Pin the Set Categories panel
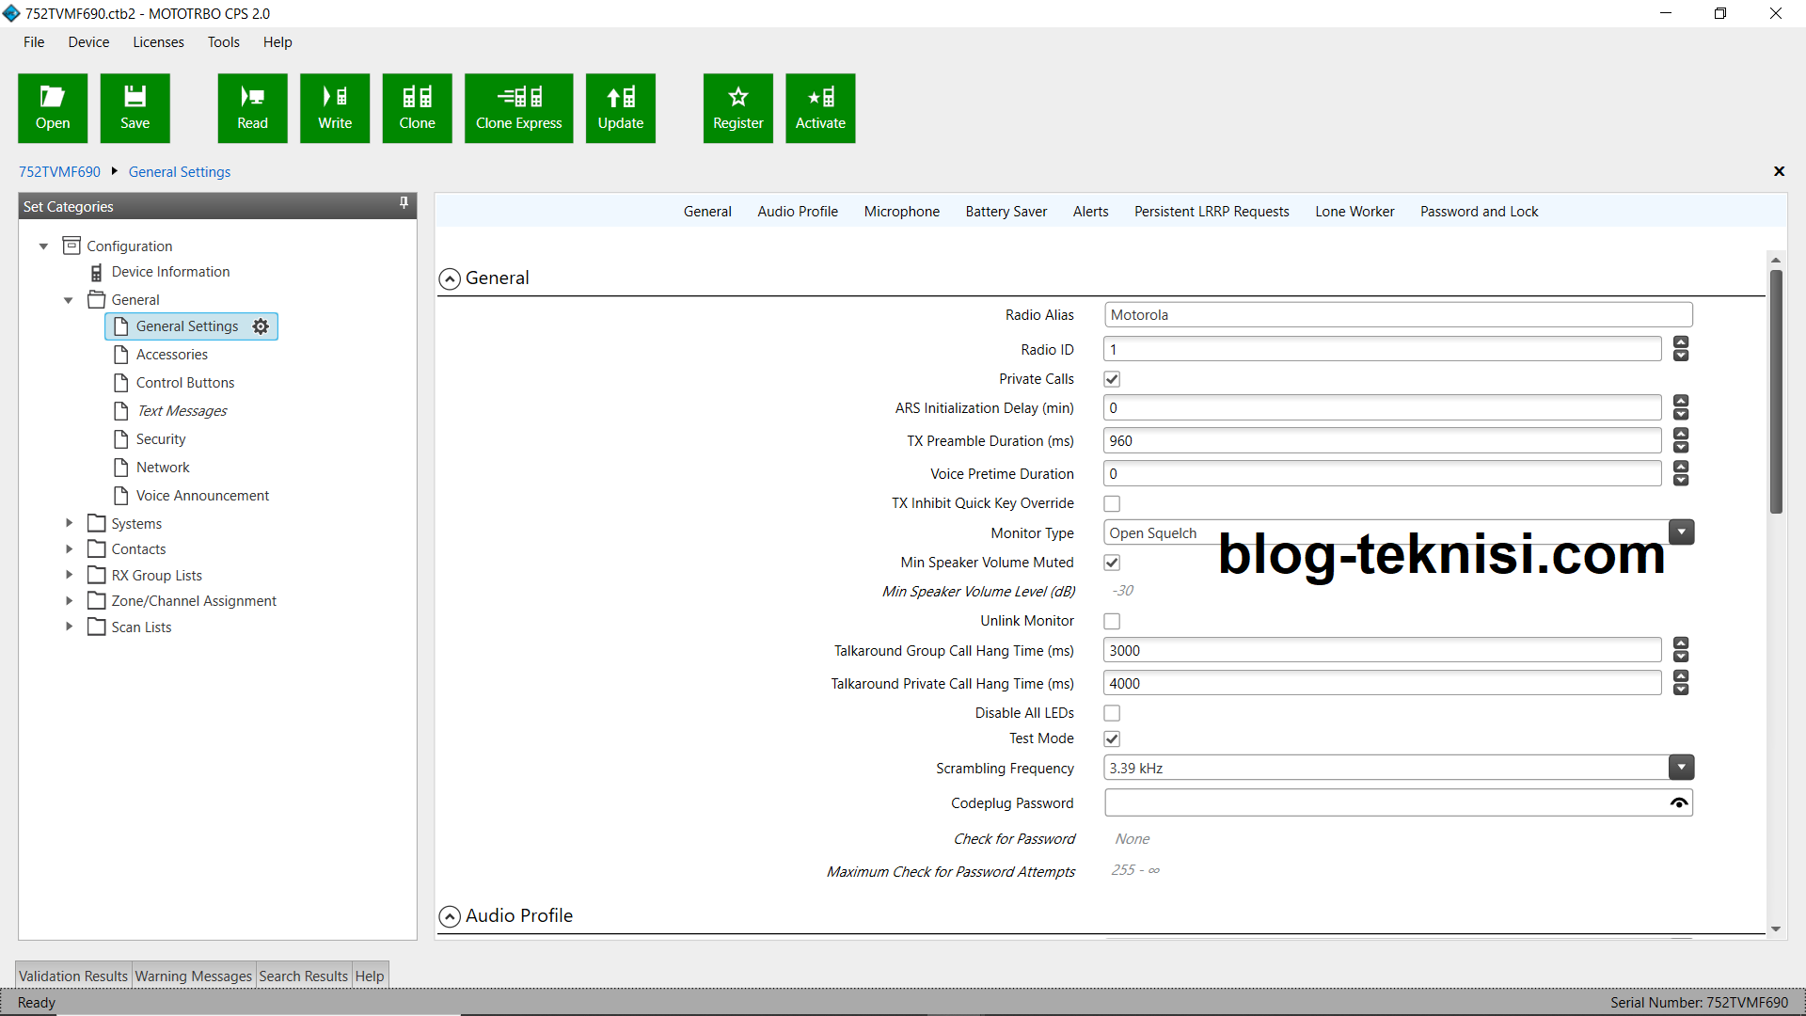The height and width of the screenshot is (1016, 1806). click(404, 203)
